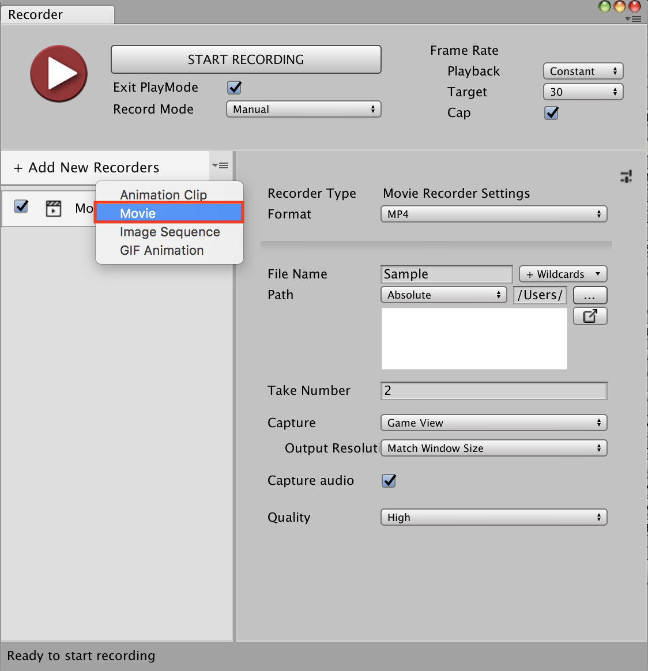Uncheck the Capture audio checkbox
The image size is (648, 671).
(x=389, y=481)
